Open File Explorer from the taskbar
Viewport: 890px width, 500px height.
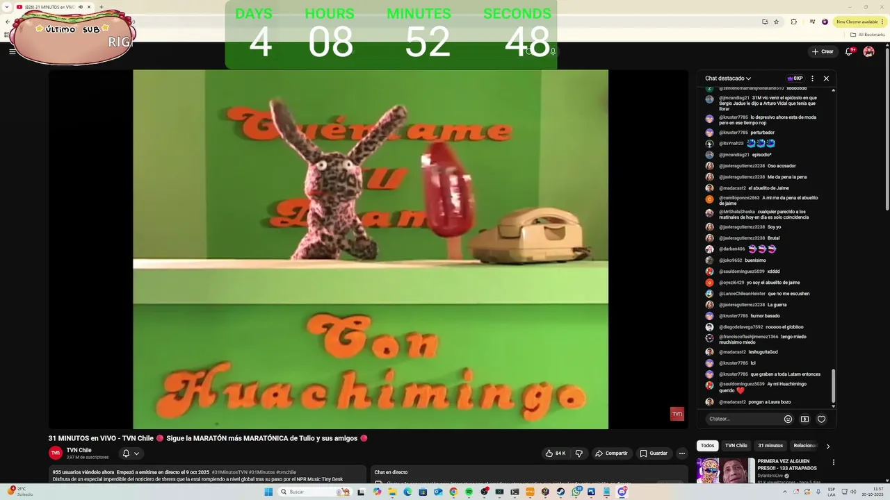pos(392,492)
